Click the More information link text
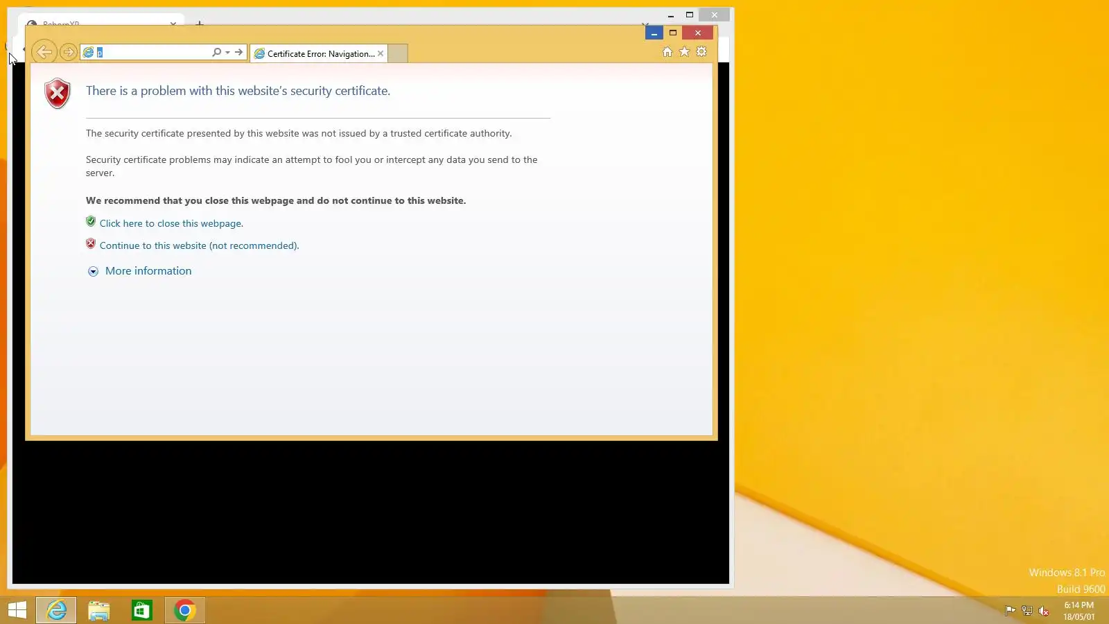The image size is (1109, 624). point(148,271)
